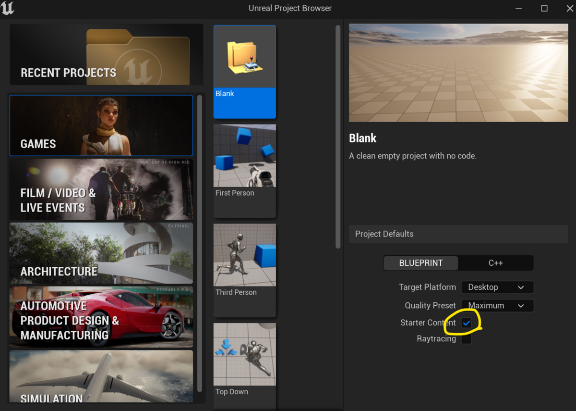Minimize the Unreal Project Browser window
Screen dimensions: 576x411
click(x=519, y=8)
